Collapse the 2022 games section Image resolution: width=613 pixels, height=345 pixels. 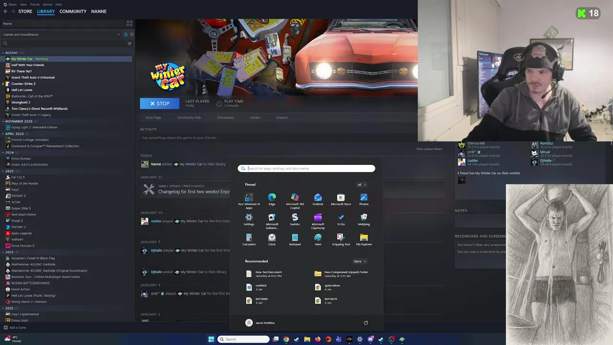(3, 252)
